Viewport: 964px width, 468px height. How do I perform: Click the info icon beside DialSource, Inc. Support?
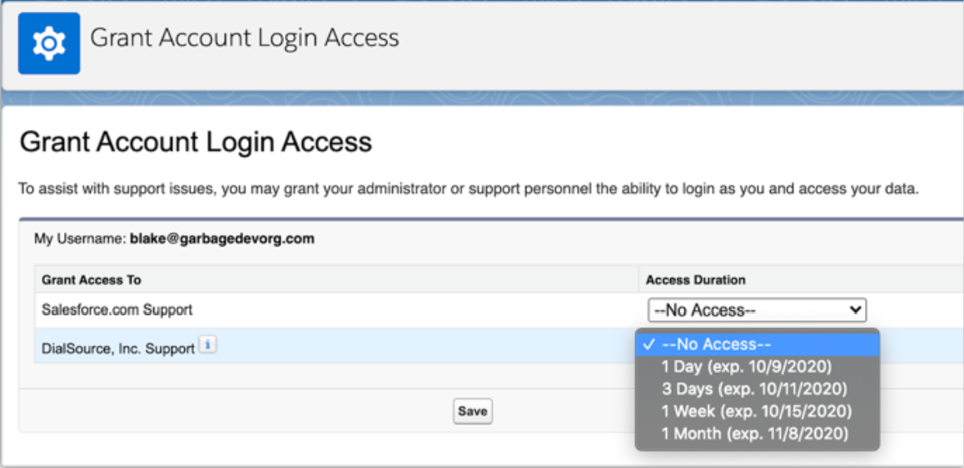pos(208,346)
